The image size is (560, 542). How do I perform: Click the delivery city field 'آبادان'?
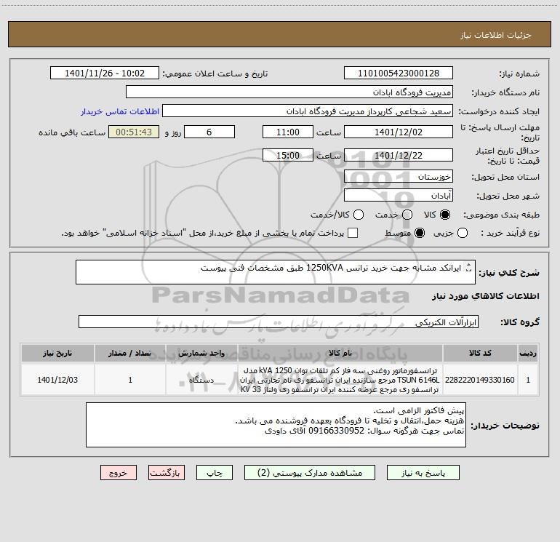point(399,195)
